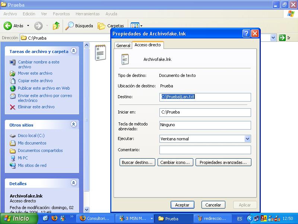Click the Atrás back arrow icon
The height and width of the screenshot is (224, 298).
click(8, 26)
